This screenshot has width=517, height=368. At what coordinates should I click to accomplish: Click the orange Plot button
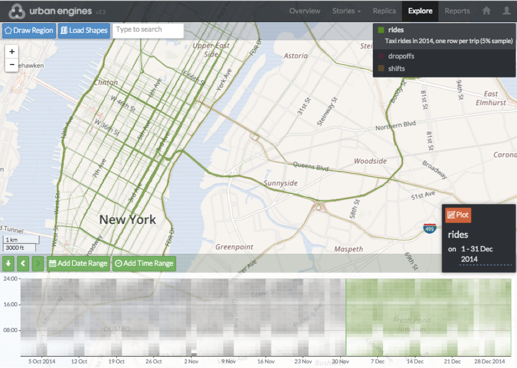[458, 215]
